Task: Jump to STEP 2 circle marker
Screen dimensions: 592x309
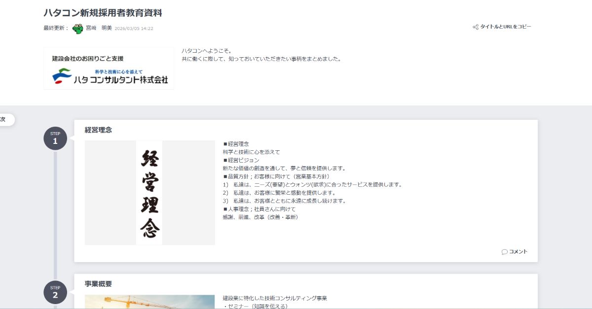Action: click(x=55, y=292)
